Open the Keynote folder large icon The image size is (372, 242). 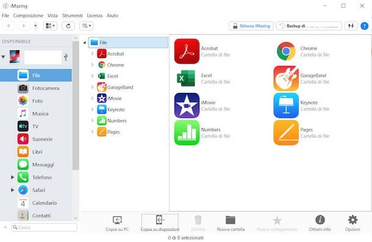286,106
